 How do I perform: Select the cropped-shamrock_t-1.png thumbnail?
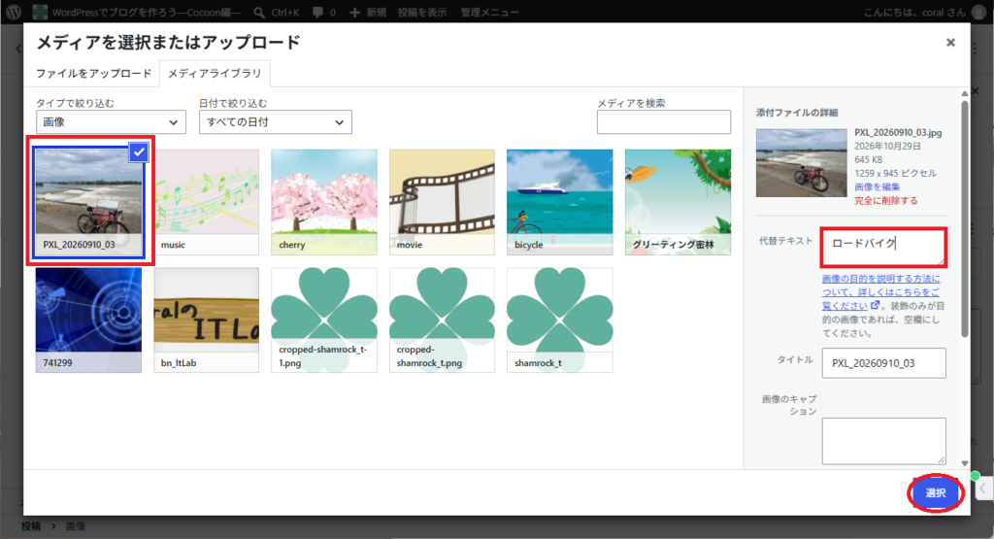pyautogui.click(x=324, y=320)
